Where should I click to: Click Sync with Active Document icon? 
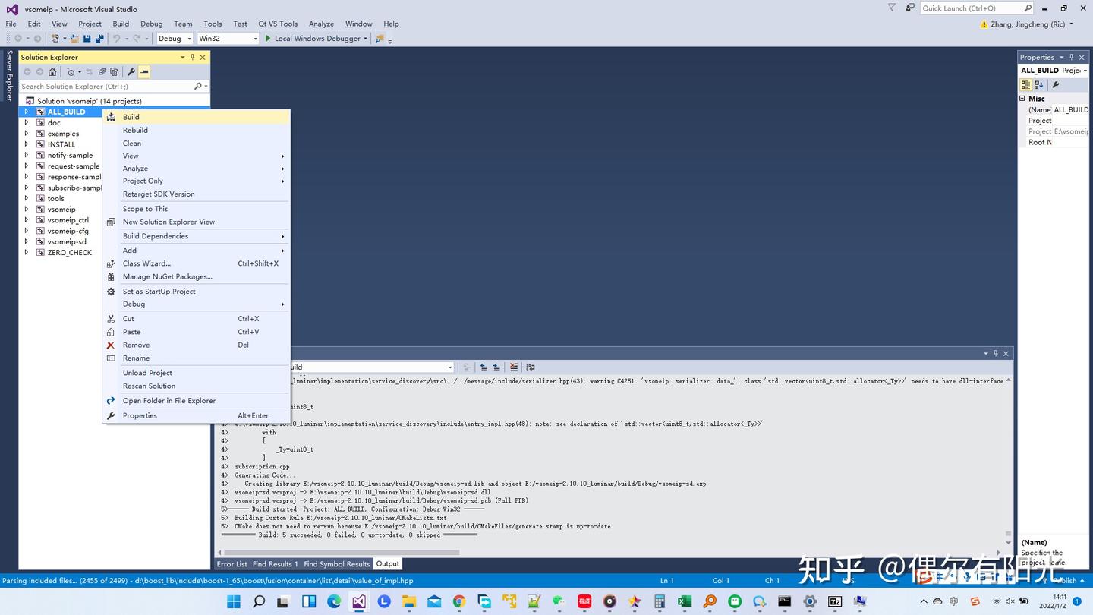(90, 71)
